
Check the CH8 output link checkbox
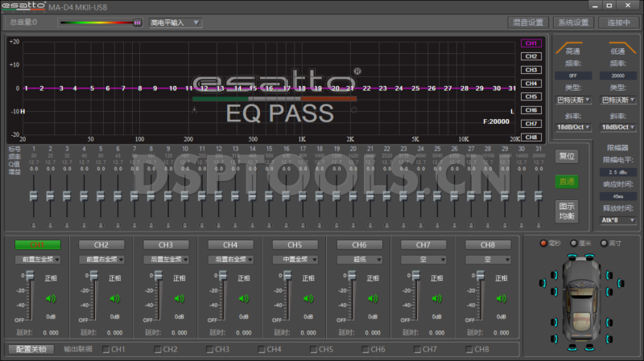pos(469,350)
